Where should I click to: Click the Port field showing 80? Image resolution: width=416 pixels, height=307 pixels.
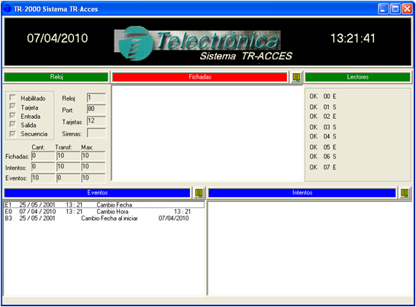96,109
